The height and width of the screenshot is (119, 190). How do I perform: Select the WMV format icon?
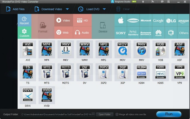(85, 49)
